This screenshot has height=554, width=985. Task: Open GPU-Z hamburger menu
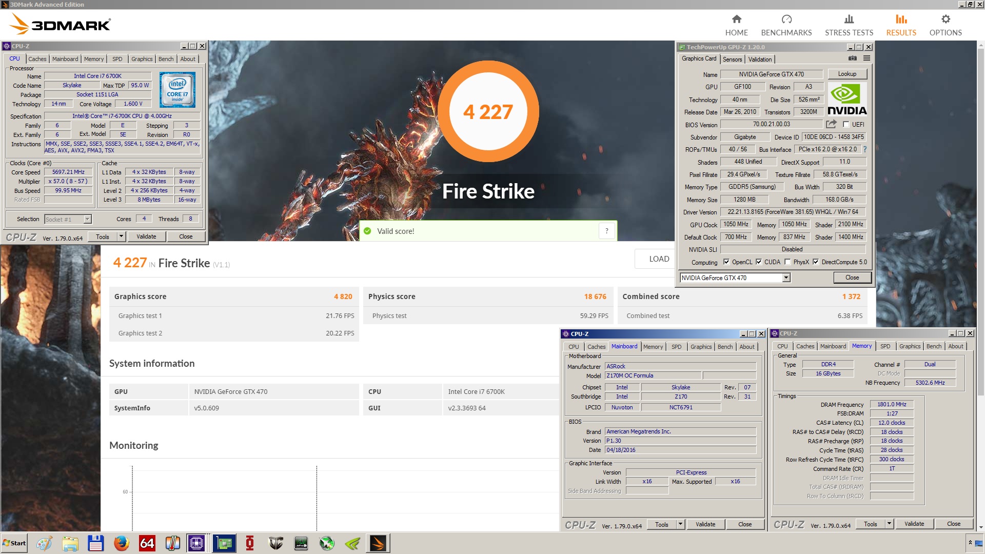866,58
